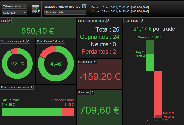Click the Gagnantes : 24 line
This screenshot has width=184, height=125.
coord(100,37)
